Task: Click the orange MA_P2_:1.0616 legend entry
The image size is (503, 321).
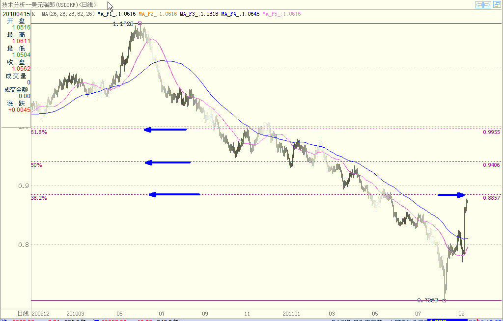Action: click(158, 14)
